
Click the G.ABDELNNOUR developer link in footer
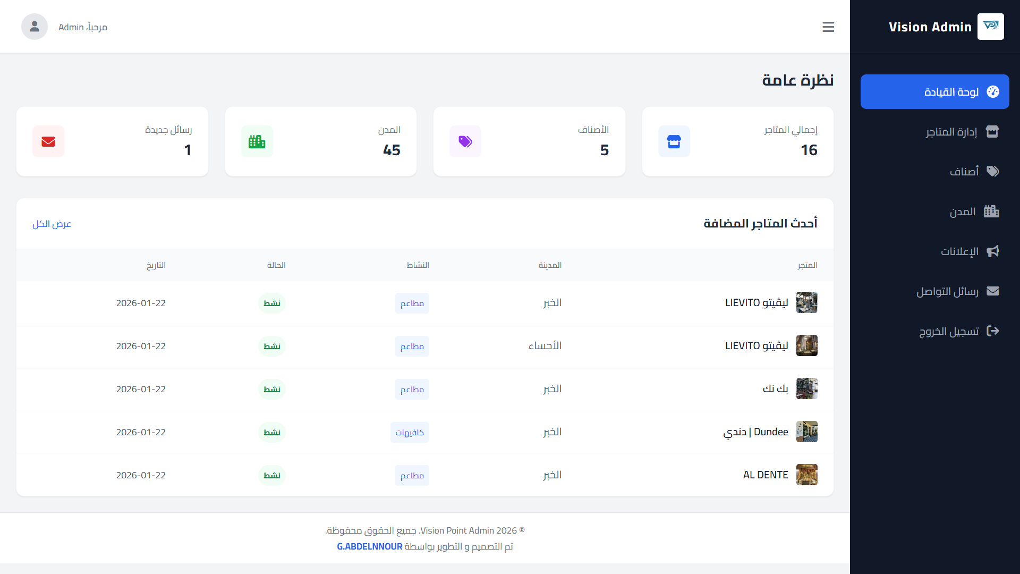click(x=369, y=546)
